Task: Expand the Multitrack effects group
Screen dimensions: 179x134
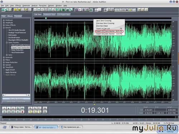Action: pyautogui.click(x=4, y=20)
